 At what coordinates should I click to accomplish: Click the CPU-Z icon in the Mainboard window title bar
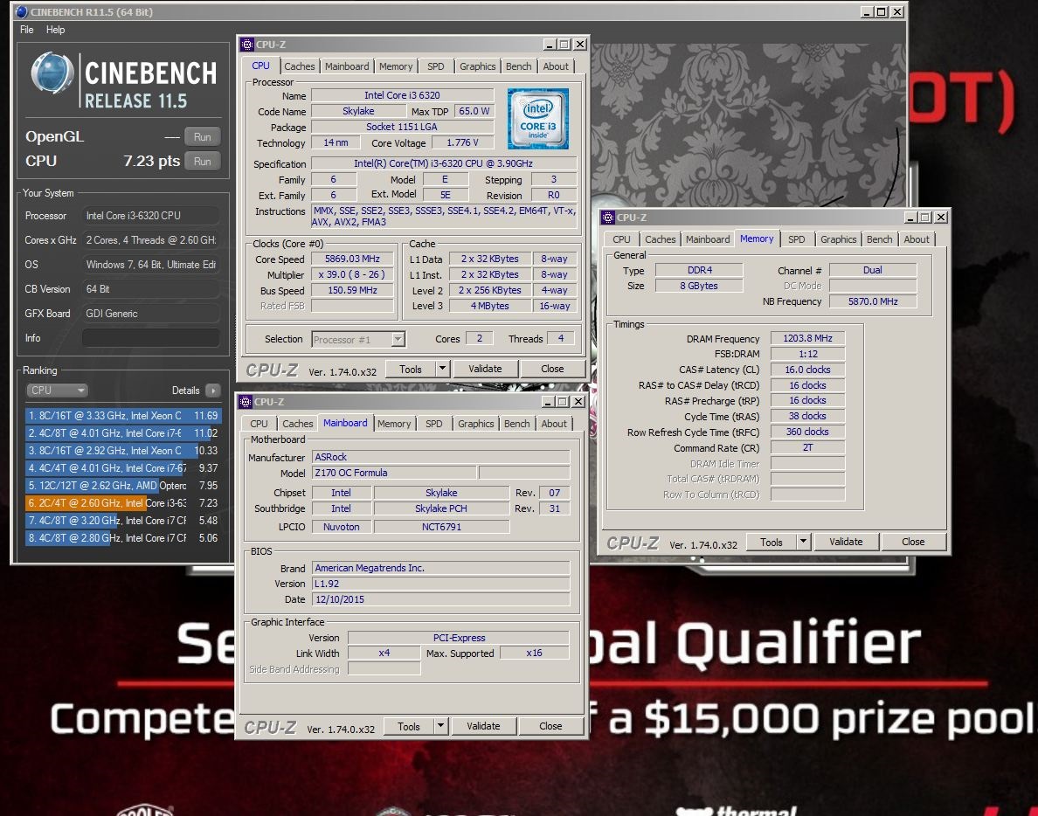click(x=246, y=402)
